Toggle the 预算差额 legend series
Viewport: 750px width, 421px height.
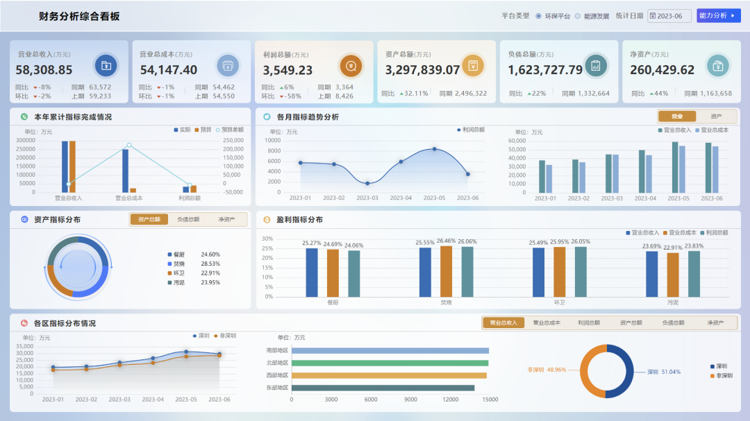(x=230, y=130)
